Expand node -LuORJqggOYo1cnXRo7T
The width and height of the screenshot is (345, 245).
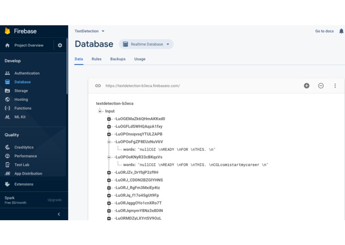point(109,203)
